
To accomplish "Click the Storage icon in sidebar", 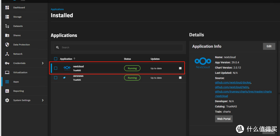I will 7,17.
